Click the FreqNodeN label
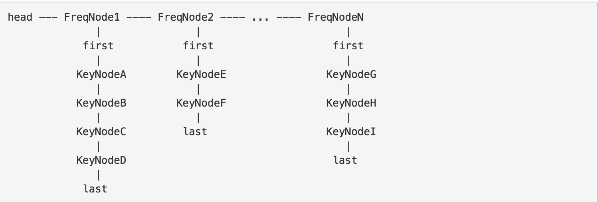 point(336,17)
